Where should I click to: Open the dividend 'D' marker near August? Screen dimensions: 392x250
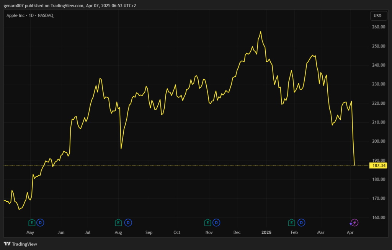[128, 222]
